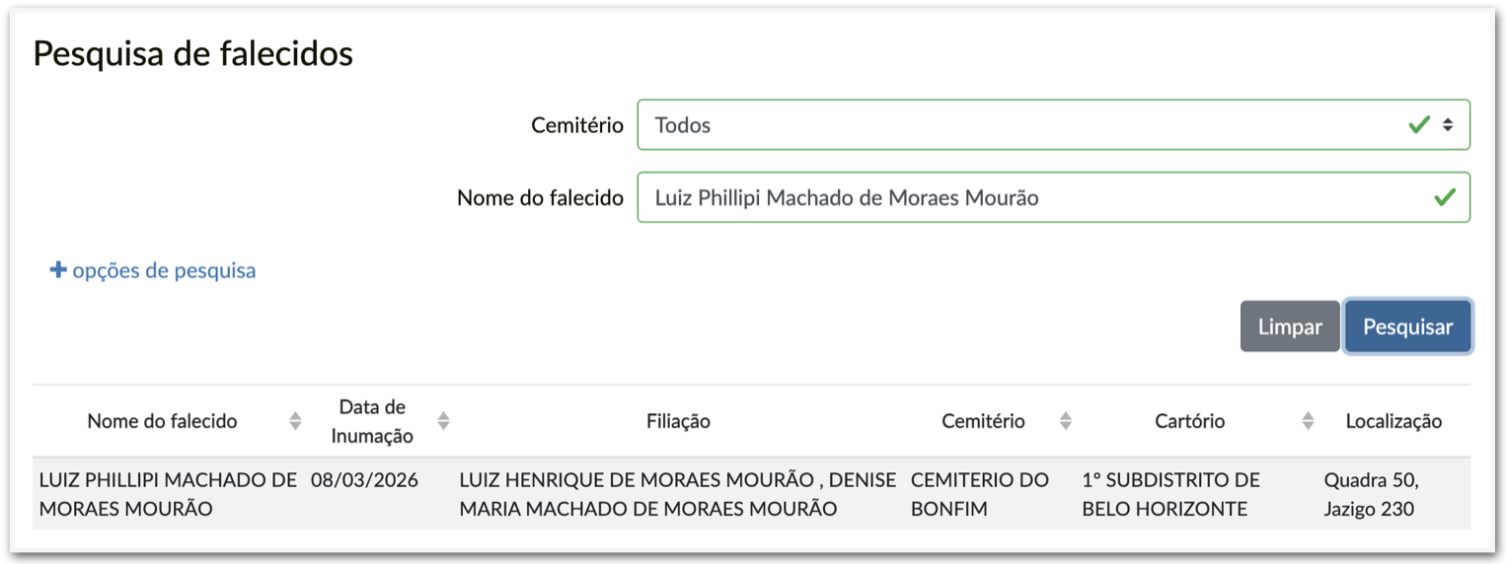This screenshot has height=564, width=1506.
Task: Click the 1º SUBDISTRITO DE BELO HORIZONTE cell
Action: click(x=1170, y=494)
